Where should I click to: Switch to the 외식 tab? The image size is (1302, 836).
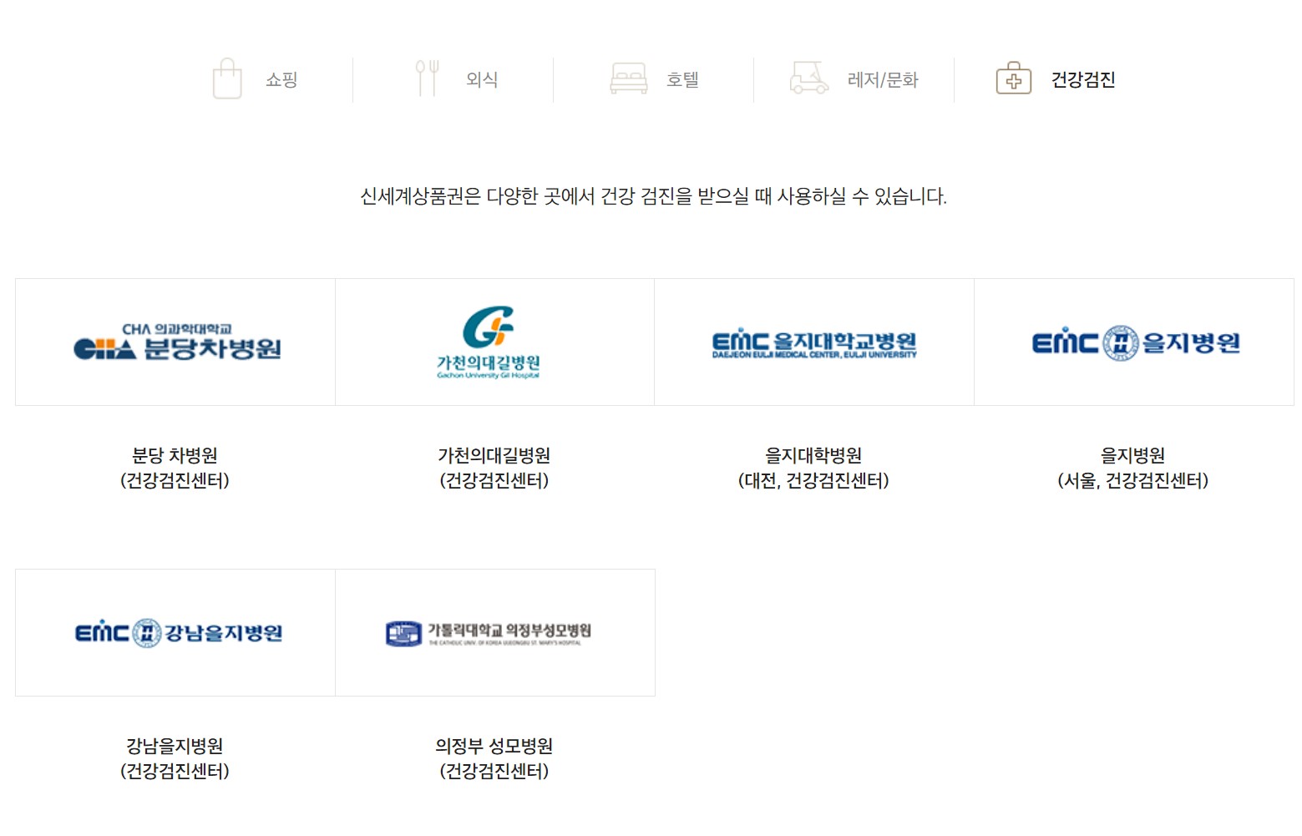pos(482,79)
